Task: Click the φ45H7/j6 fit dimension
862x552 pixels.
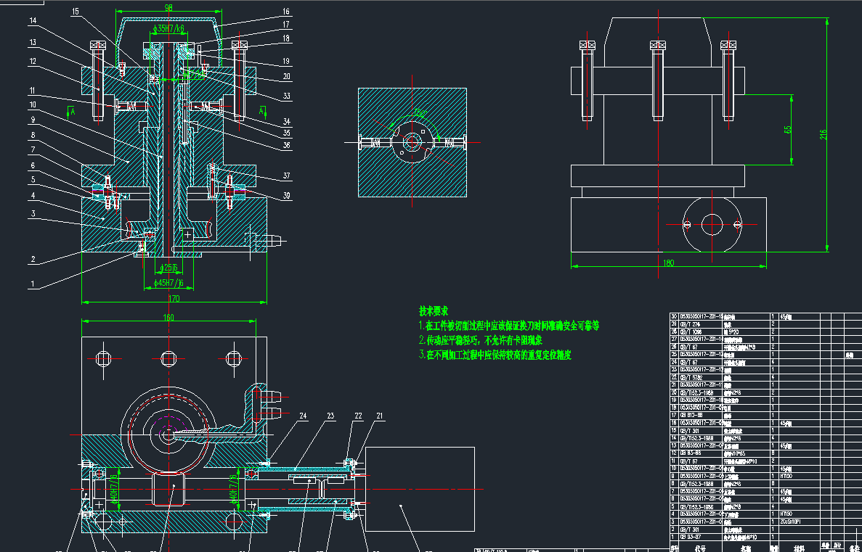Action: click(168, 283)
